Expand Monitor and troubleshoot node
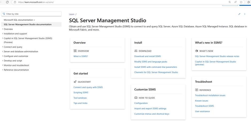The height and width of the screenshot is (121, 251). 2,65
